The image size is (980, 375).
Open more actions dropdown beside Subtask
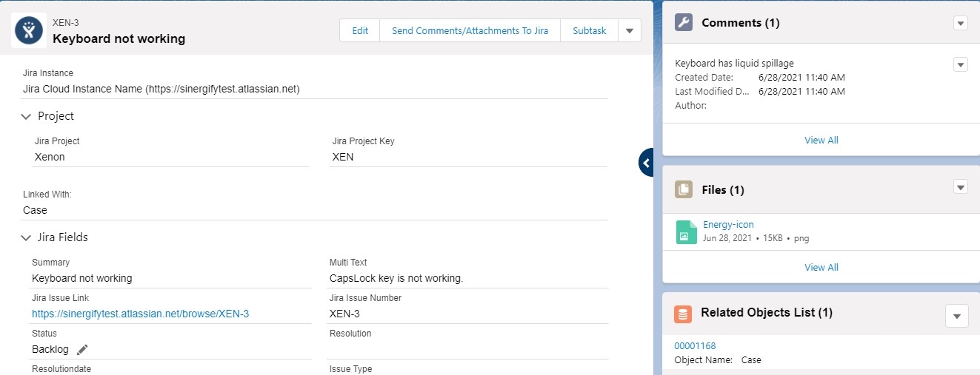click(629, 31)
